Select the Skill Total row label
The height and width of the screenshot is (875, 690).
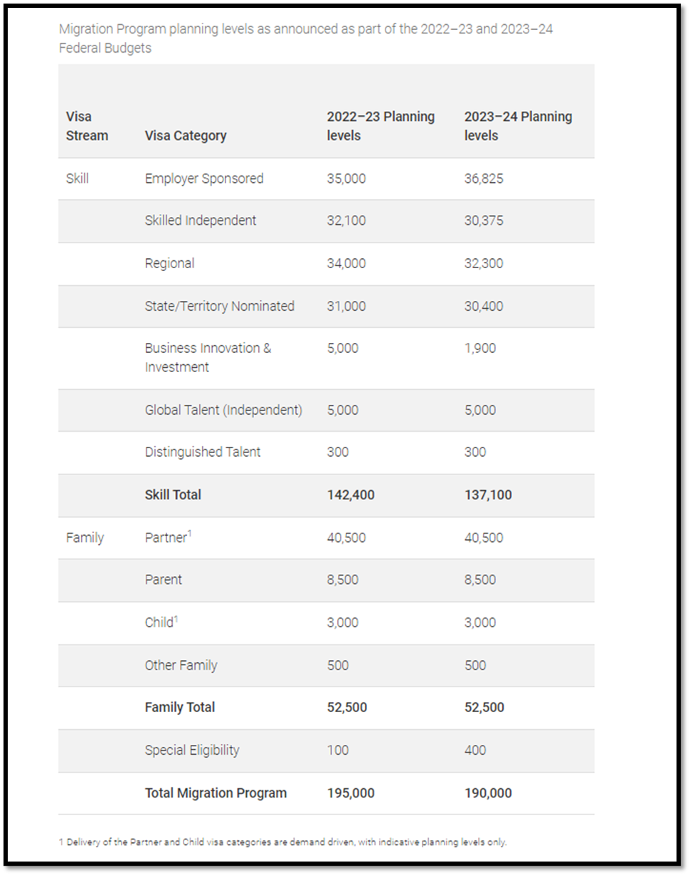click(173, 494)
